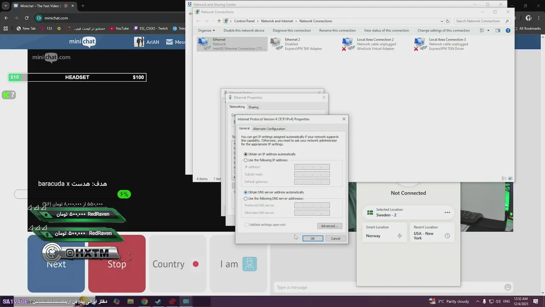Select Local Area Connection 2 adapter icon
545x307 pixels.
[x=348, y=43]
